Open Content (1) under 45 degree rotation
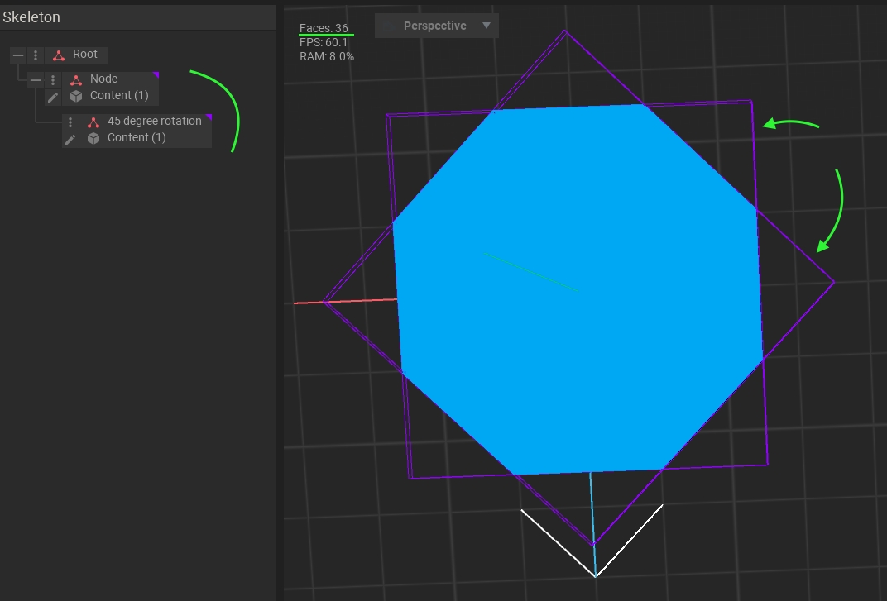 pyautogui.click(x=137, y=138)
